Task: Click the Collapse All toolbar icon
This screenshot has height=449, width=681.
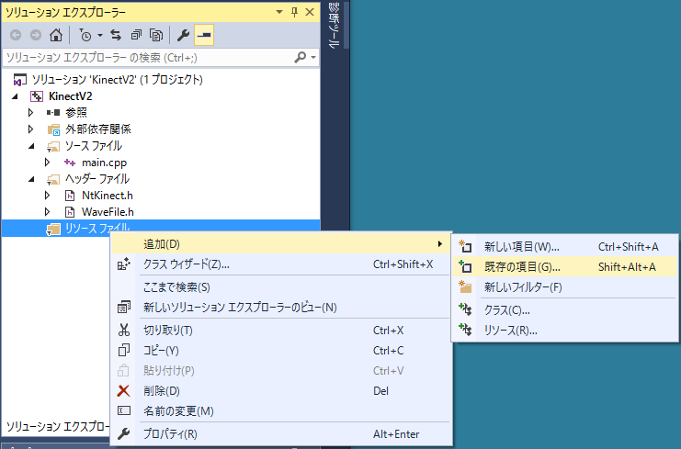Action: coord(136,36)
